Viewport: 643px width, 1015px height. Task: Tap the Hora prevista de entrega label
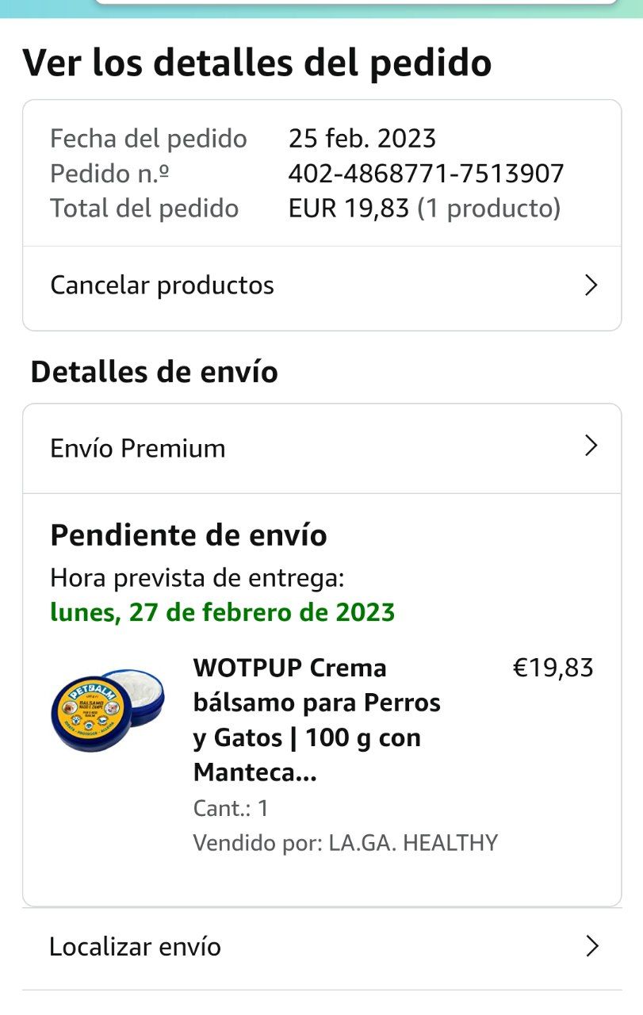click(x=197, y=578)
